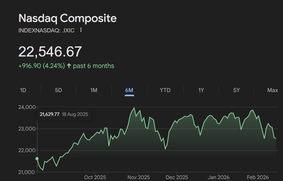Viewport: 283px width, 181px height.
Task: Click the Oct 2025 axis label
Action: coord(95,177)
